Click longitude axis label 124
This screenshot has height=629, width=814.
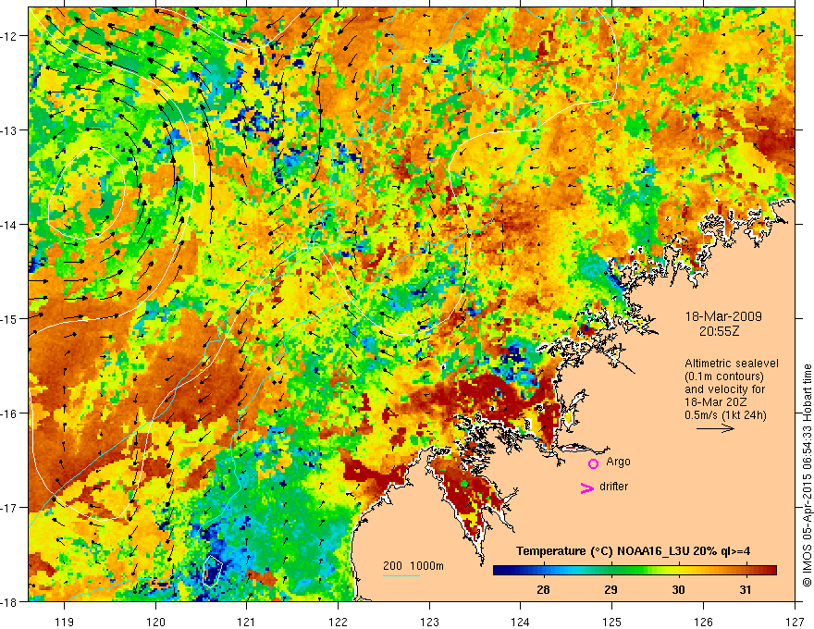521,622
